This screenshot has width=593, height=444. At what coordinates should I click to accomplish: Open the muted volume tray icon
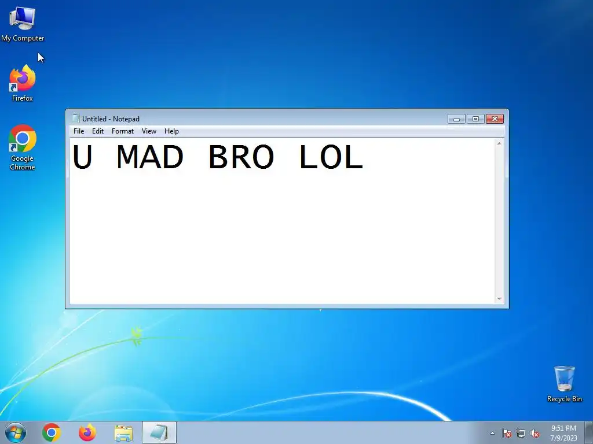pyautogui.click(x=535, y=433)
